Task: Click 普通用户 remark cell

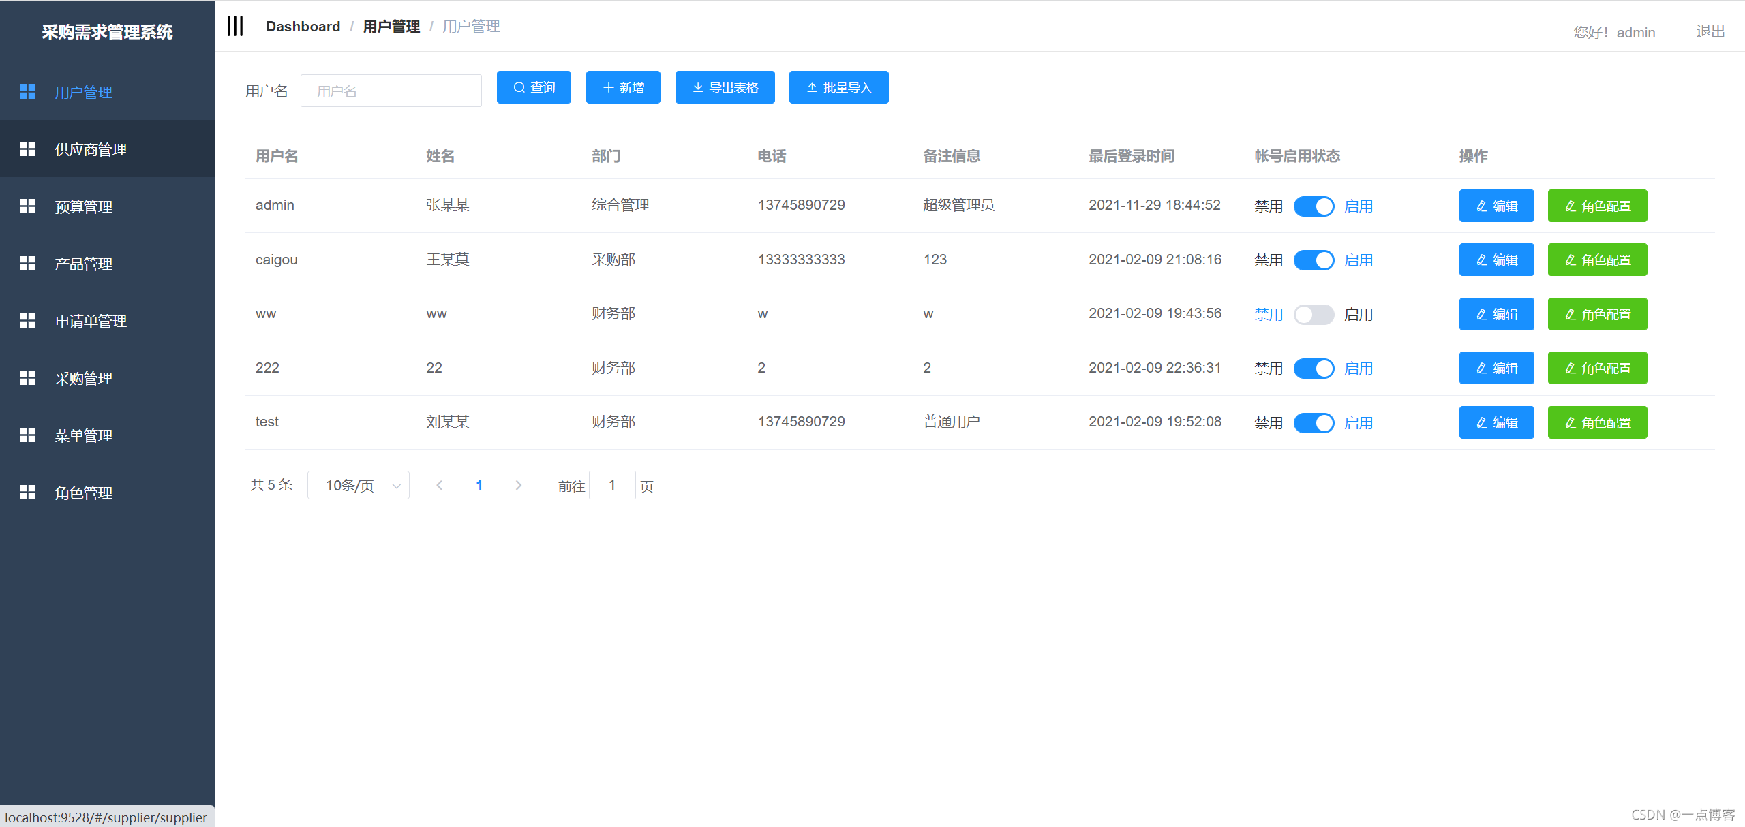Action: click(x=952, y=422)
